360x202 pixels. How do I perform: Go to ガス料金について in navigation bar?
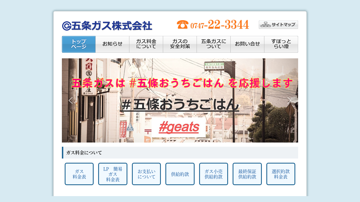point(146,44)
